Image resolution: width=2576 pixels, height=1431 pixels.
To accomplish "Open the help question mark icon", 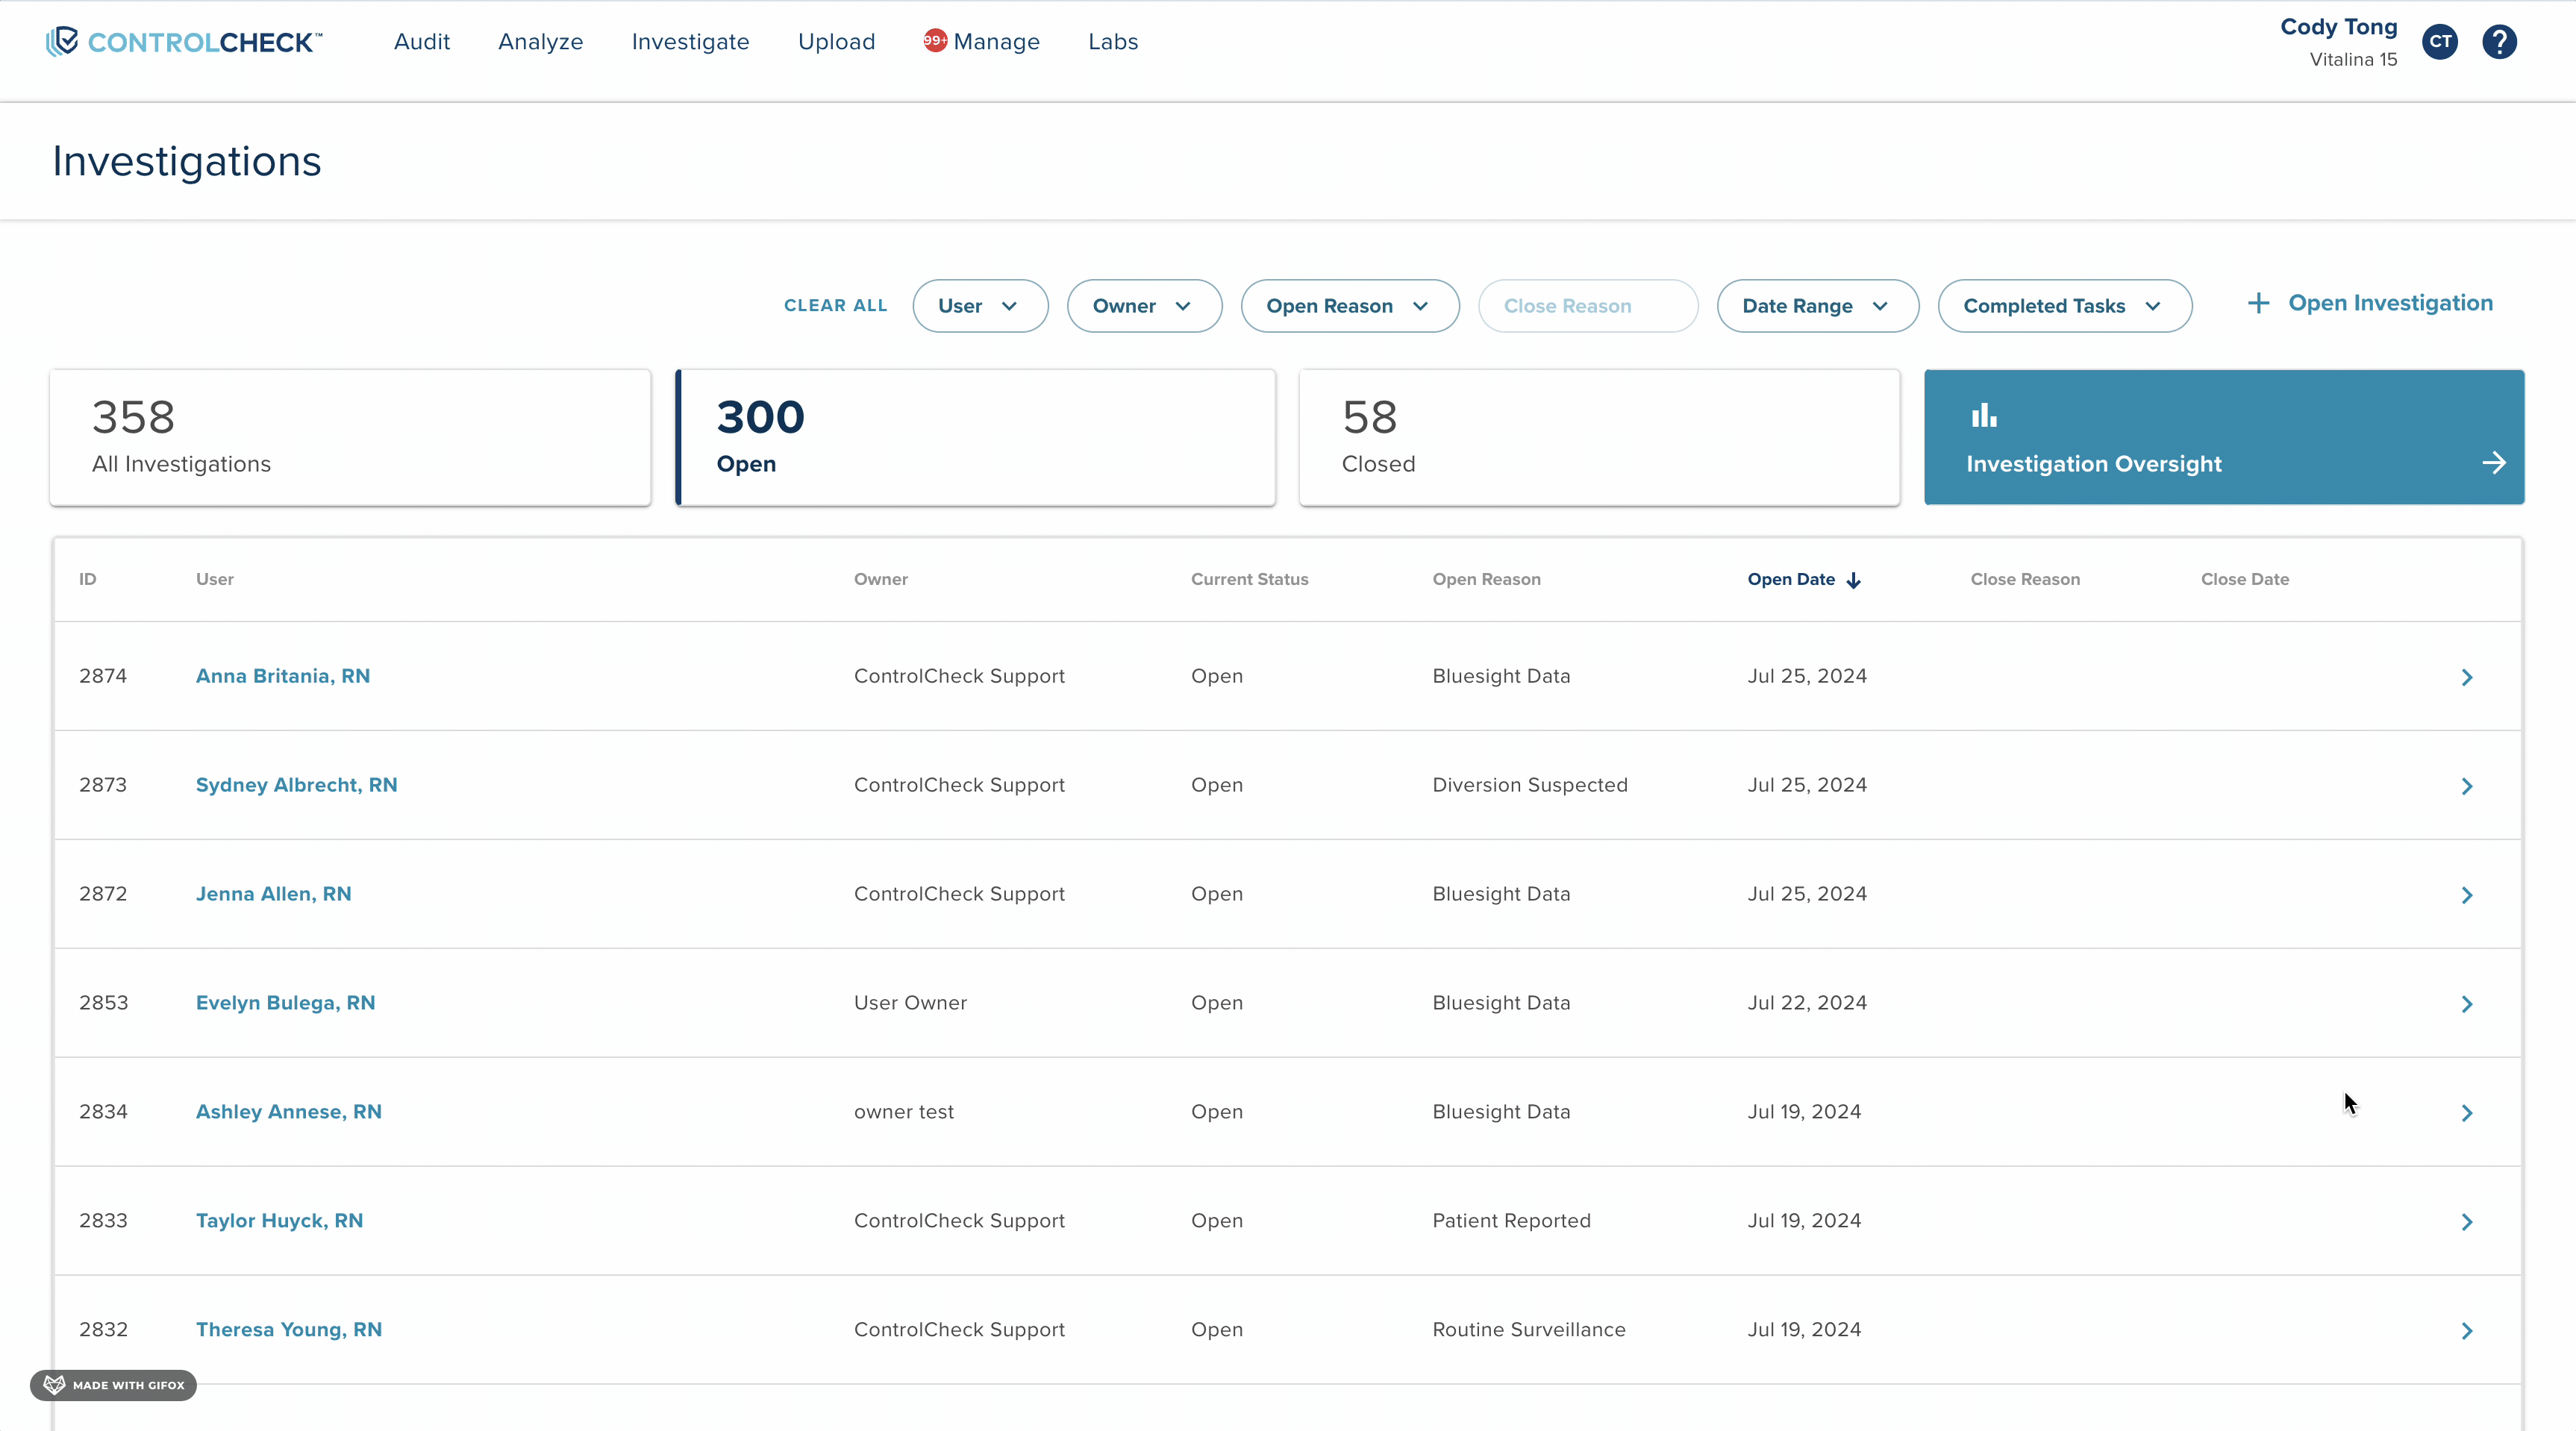I will (2499, 42).
